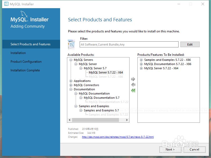
Task: Expand Samples and Examples 5.7.22 - X86 in install list
Action: click(x=141, y=60)
